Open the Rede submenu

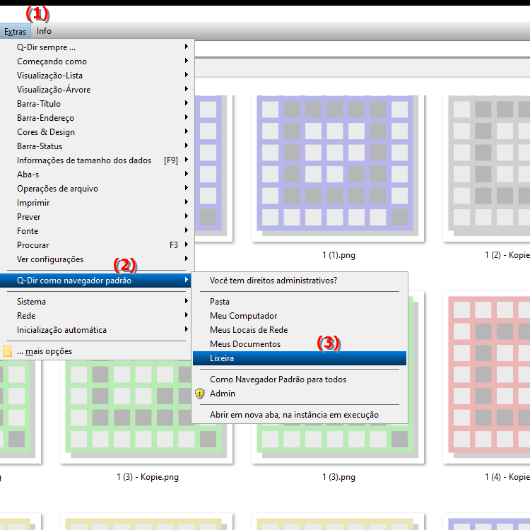(97, 316)
